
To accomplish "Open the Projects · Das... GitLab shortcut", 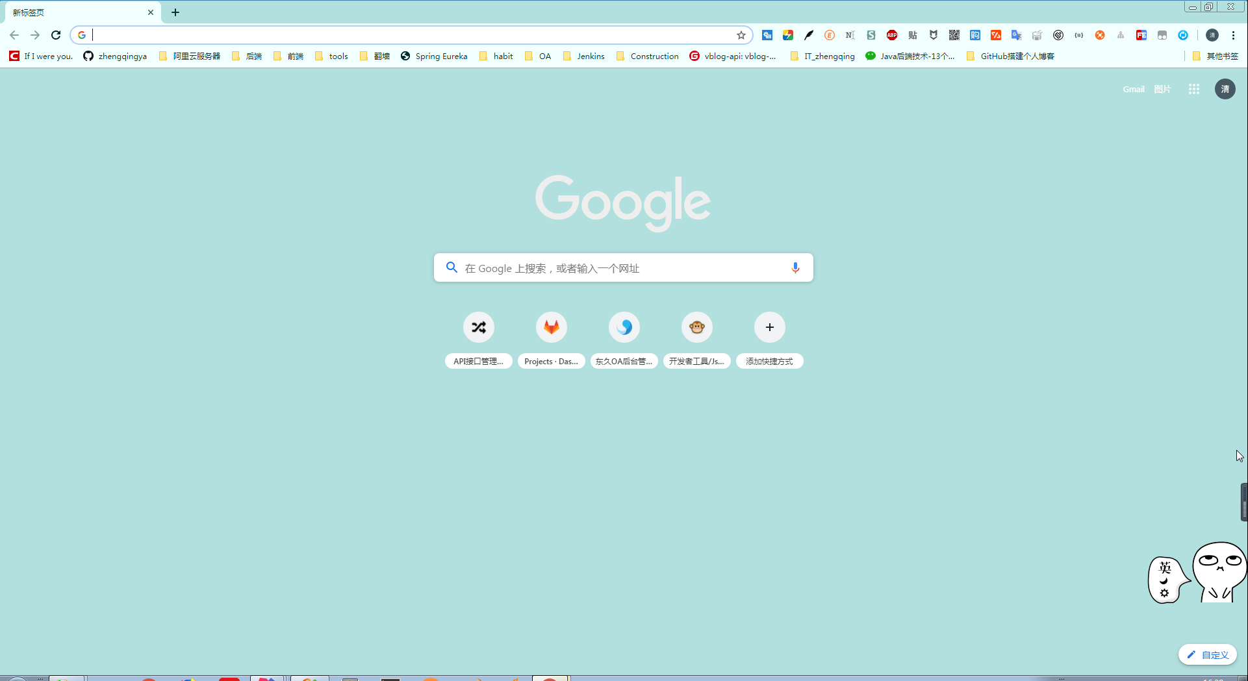I will click(x=552, y=340).
